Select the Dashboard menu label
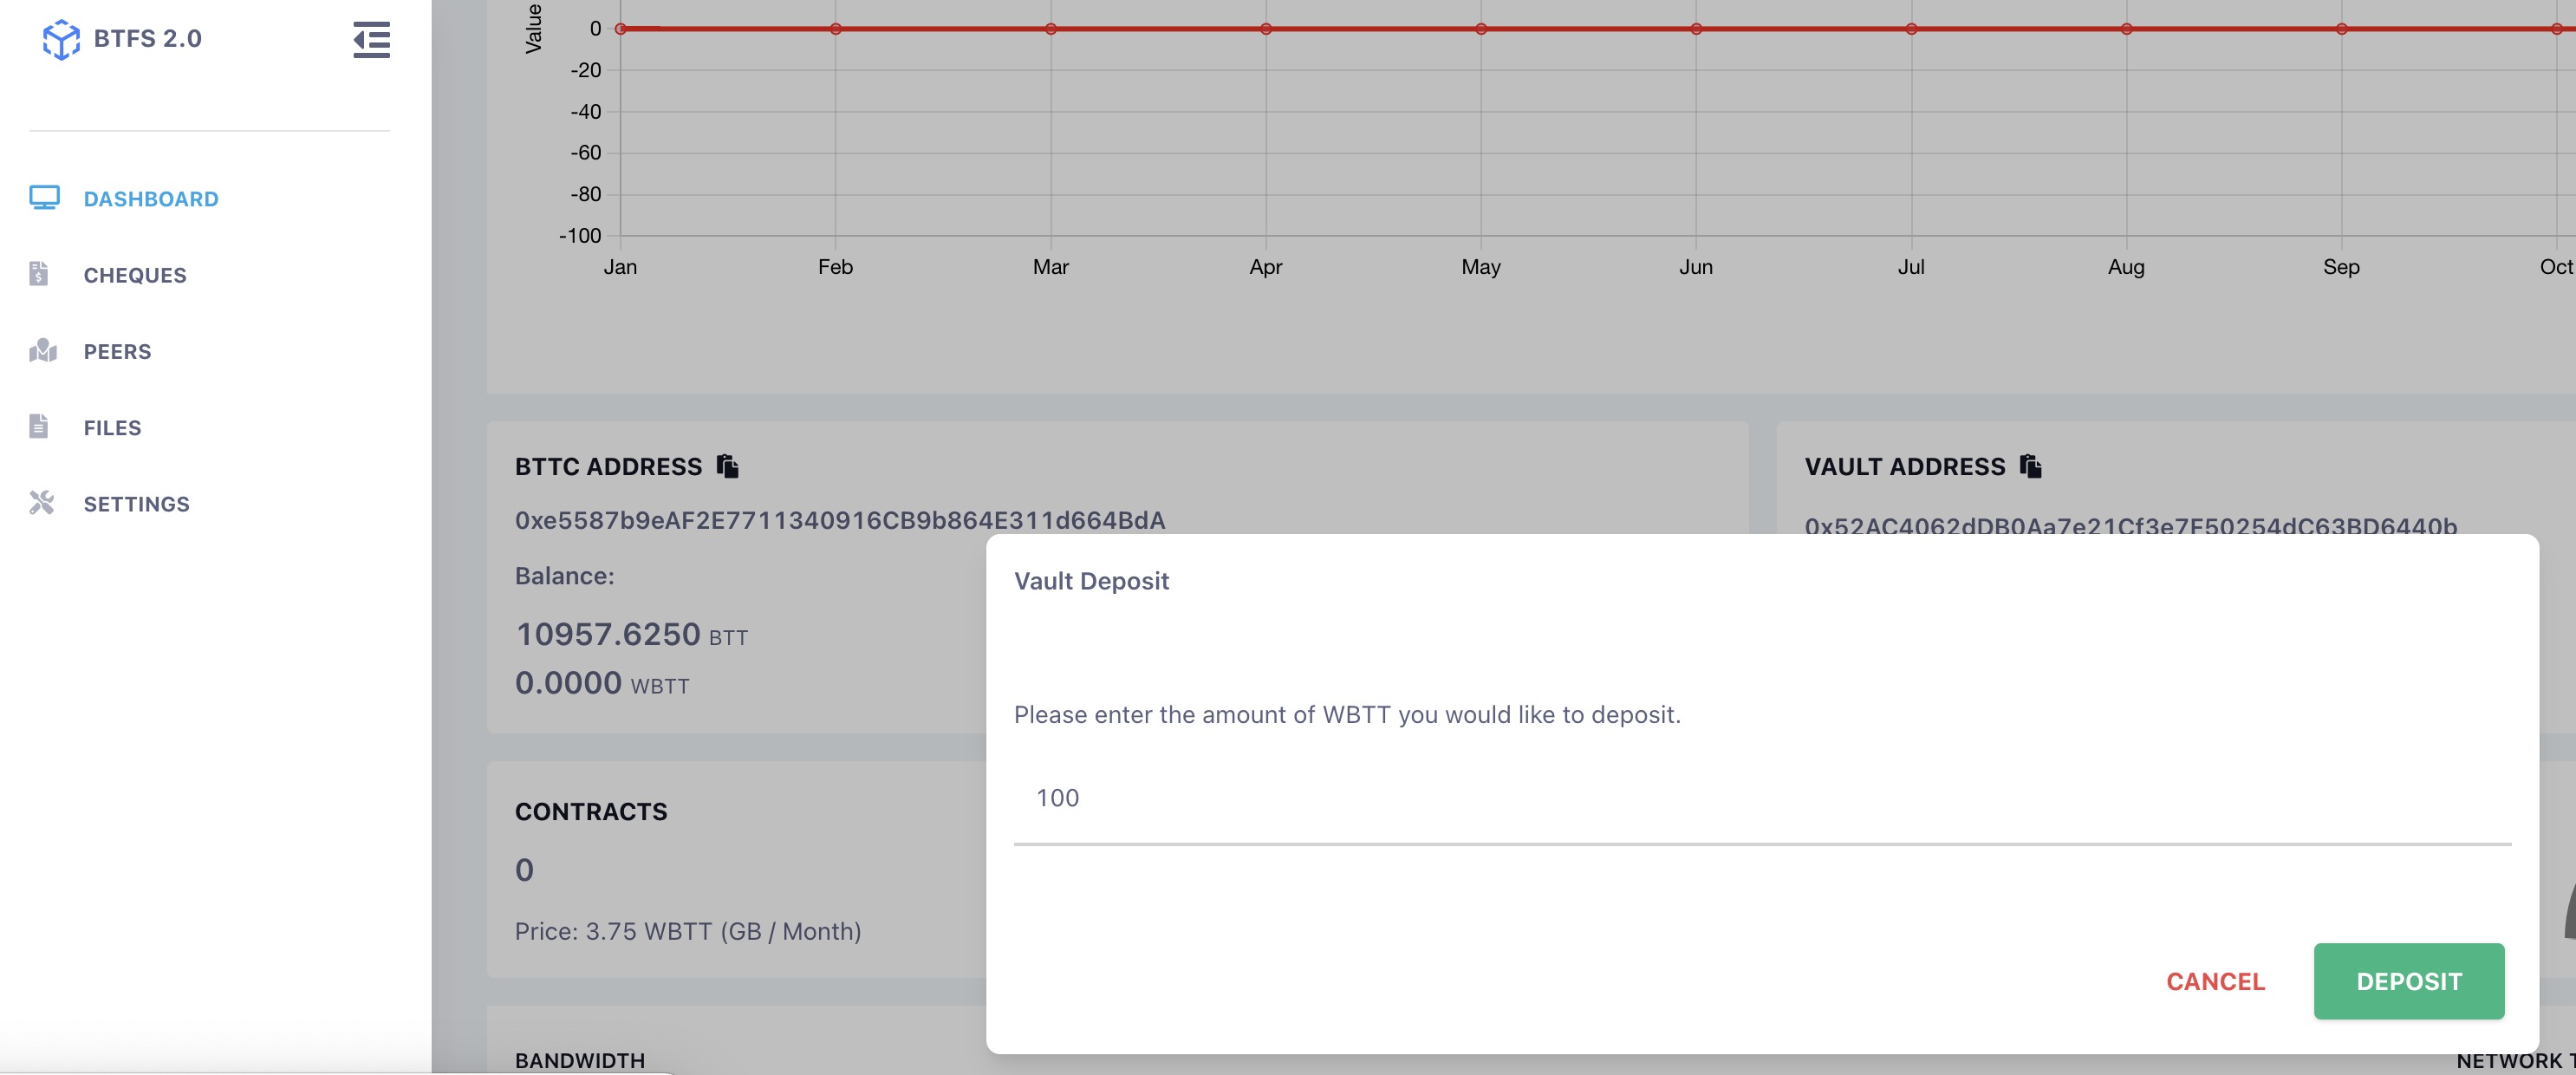 pos(151,199)
